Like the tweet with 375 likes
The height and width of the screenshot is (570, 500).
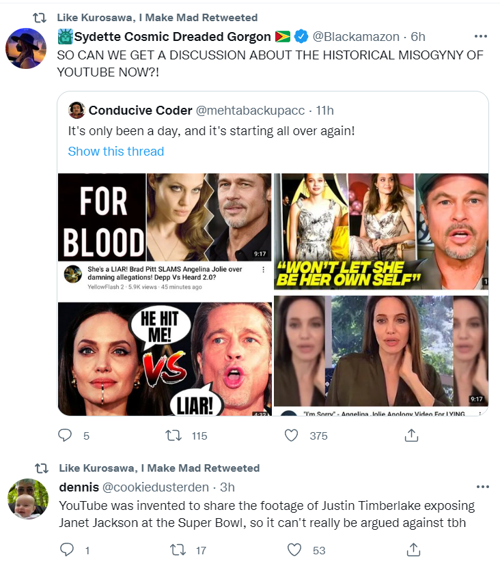tap(292, 435)
